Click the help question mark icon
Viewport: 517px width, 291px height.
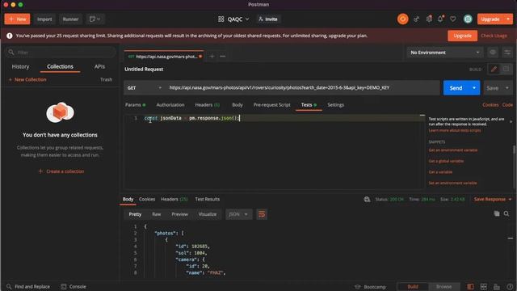tap(510, 287)
